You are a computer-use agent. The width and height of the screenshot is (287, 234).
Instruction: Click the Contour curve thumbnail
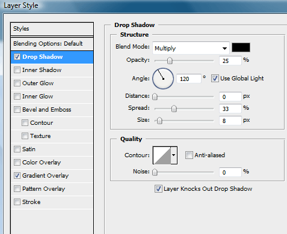[x=162, y=155]
